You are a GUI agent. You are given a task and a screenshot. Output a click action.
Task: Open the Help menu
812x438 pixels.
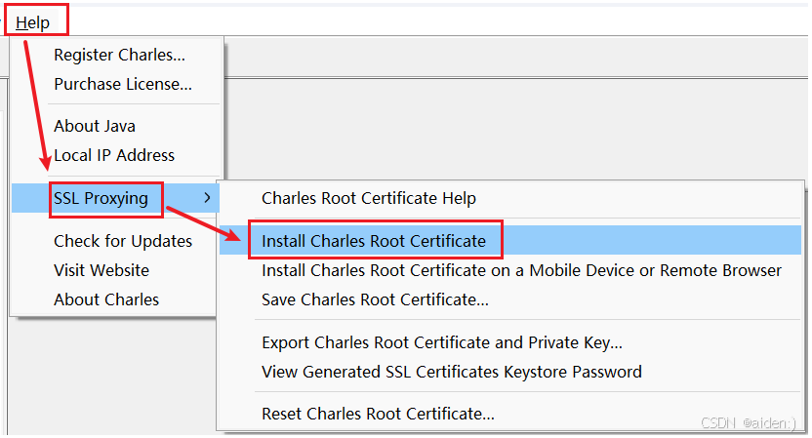point(32,22)
